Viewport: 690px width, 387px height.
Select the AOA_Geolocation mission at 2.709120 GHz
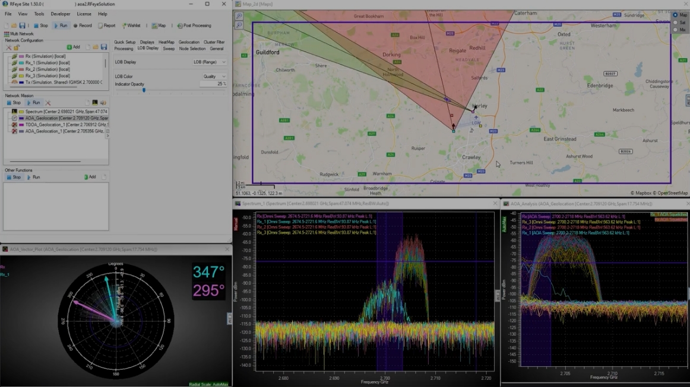67,118
